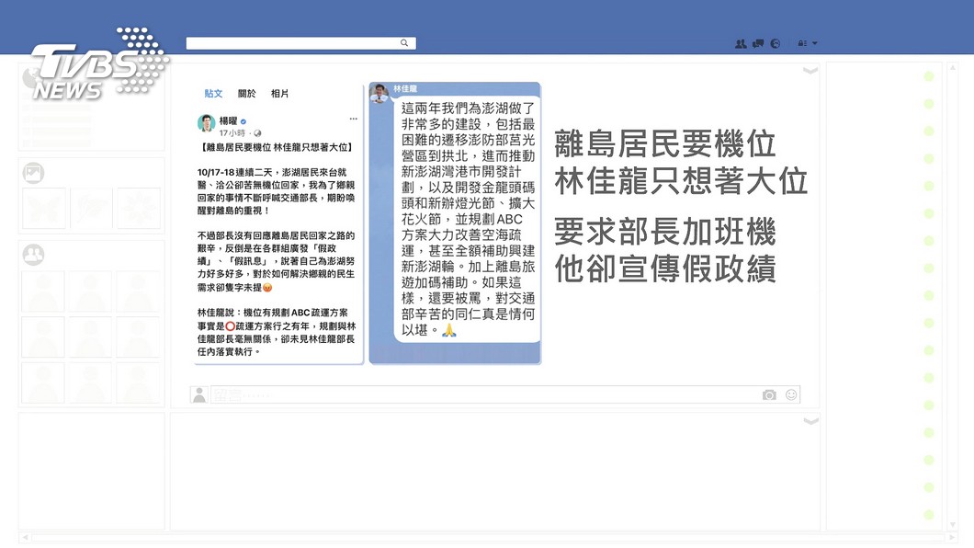Image resolution: width=974 pixels, height=548 pixels.
Task: Click vertical scrollbar down arrow
Action: tap(952, 525)
